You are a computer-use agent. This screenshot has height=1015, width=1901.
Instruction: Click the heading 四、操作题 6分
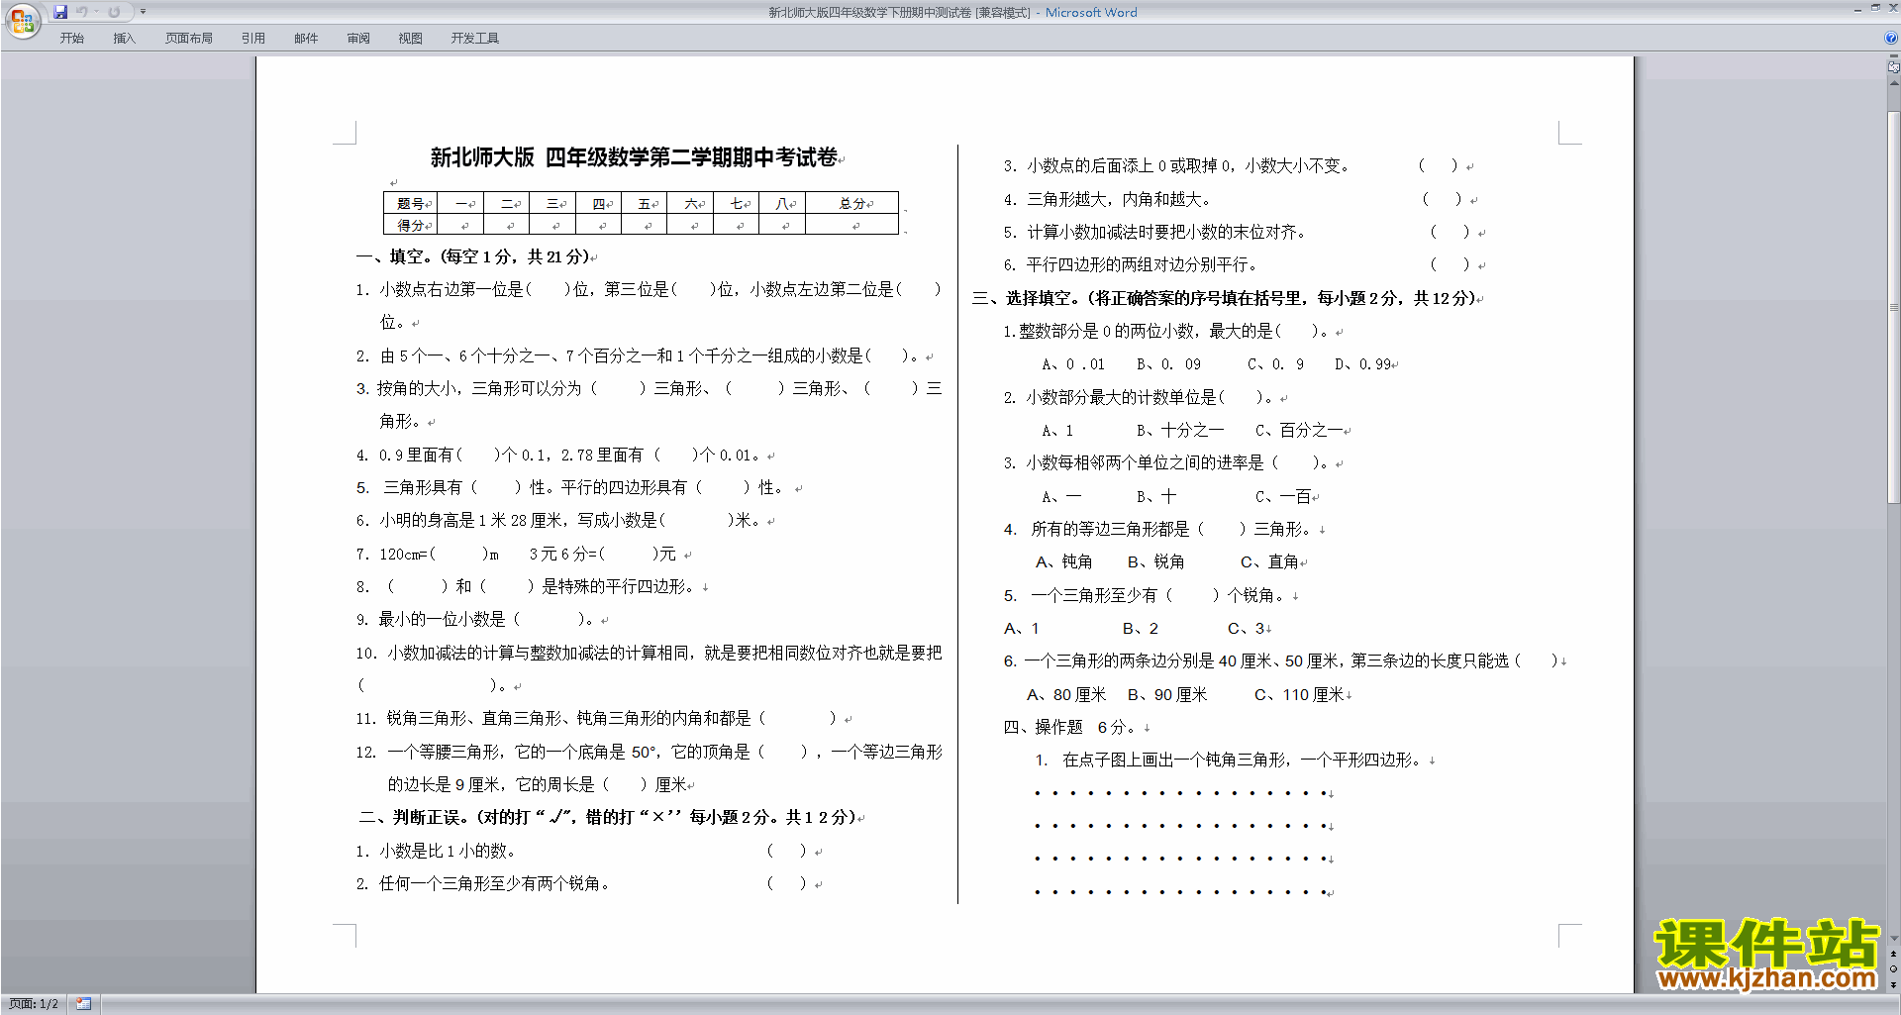click(1070, 727)
